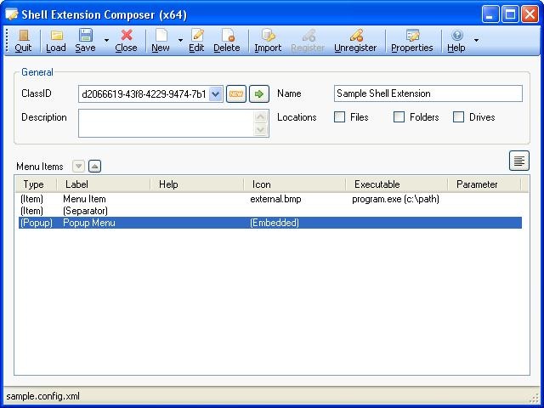
Task: Click the 'external.bmp' icon cell
Action: [x=275, y=199]
